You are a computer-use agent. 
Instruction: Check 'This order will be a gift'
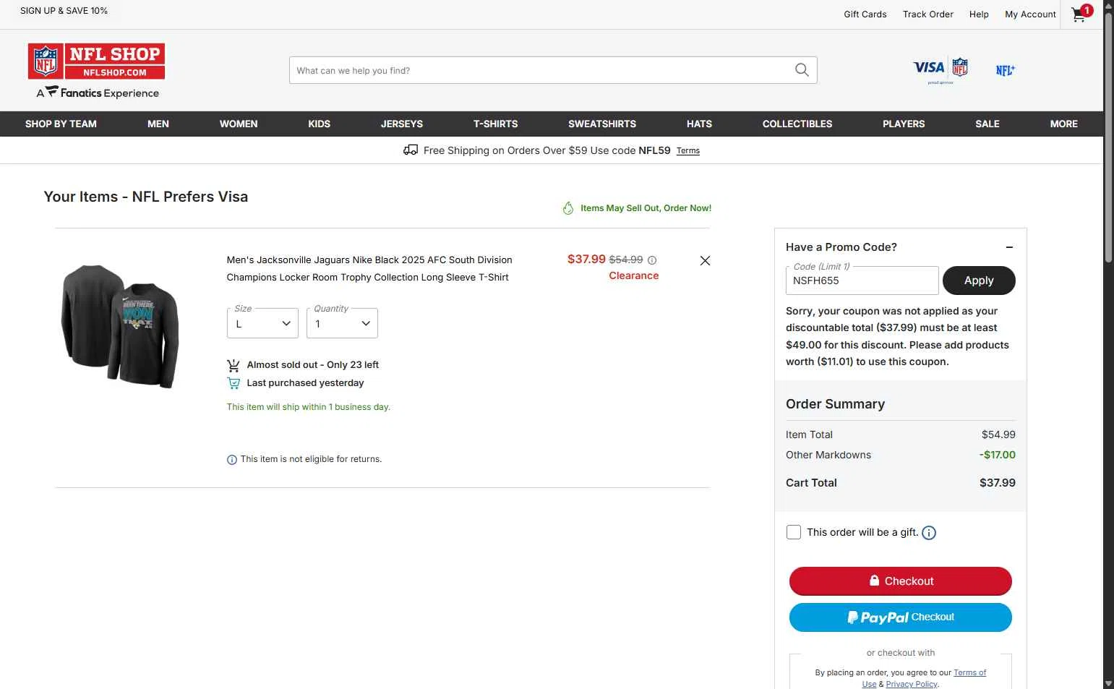794,532
